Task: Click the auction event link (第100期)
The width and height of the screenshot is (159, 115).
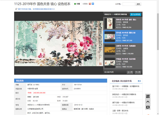Action: (84, 109)
